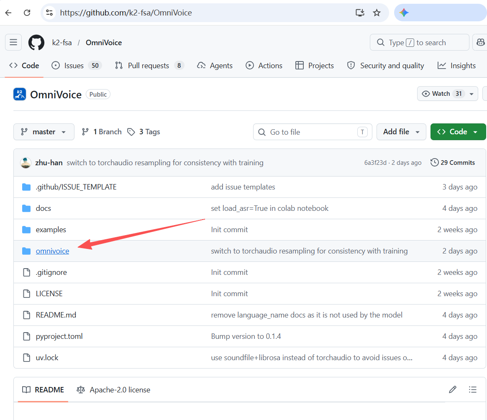Click the GitHub Octocat logo

pyautogui.click(x=36, y=43)
